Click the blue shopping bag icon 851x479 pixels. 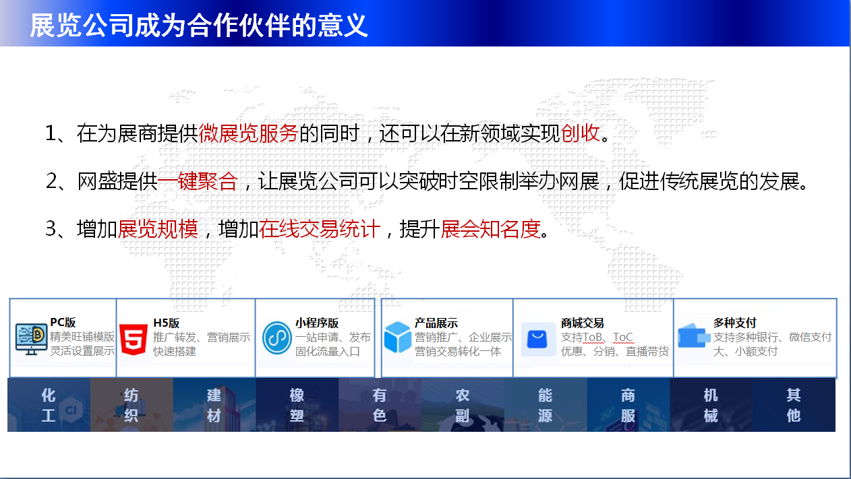(x=538, y=339)
